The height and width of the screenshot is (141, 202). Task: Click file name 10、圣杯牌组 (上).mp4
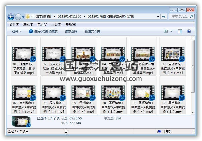[x=113, y=107]
